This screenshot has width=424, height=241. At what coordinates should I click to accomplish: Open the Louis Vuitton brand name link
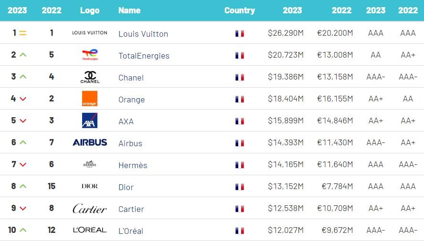[x=143, y=34]
